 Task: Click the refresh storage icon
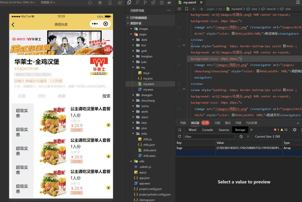180,136
